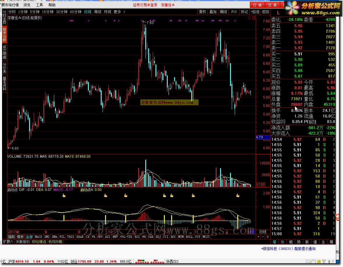Select the 日线 daily chart tab
The width and height of the screenshot is (343, 267).
coord(88,12)
